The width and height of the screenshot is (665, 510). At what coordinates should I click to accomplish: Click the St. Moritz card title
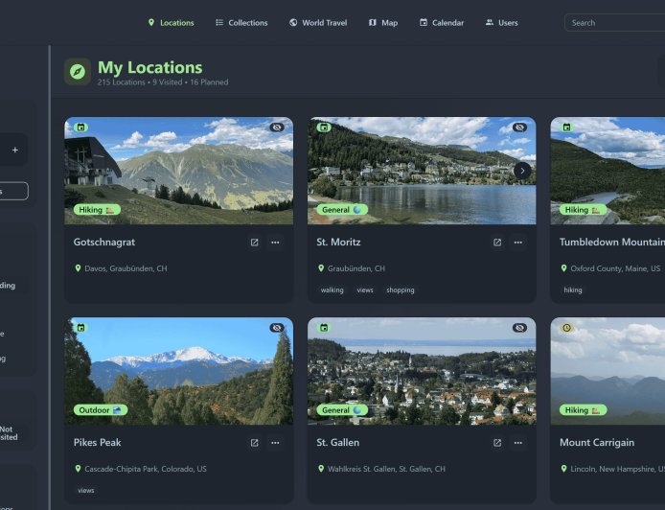click(x=338, y=243)
